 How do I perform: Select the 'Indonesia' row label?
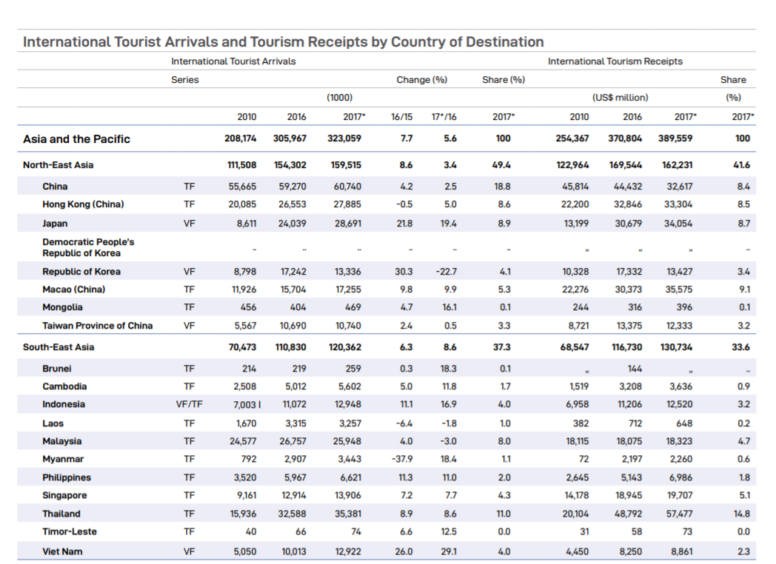(x=64, y=404)
